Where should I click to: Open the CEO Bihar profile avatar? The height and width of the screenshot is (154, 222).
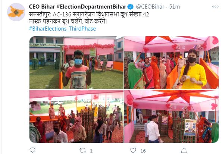click(x=16, y=12)
